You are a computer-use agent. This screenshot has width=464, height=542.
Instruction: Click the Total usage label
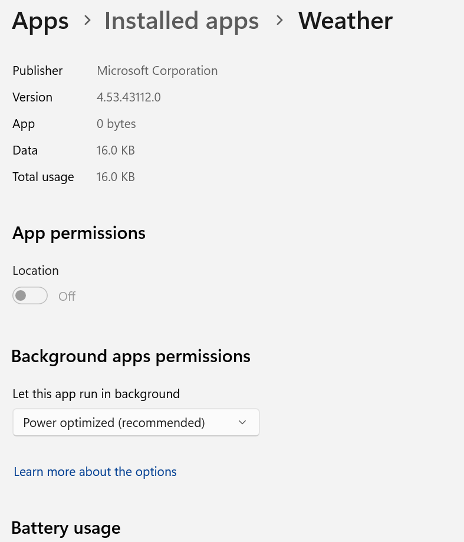tap(43, 177)
